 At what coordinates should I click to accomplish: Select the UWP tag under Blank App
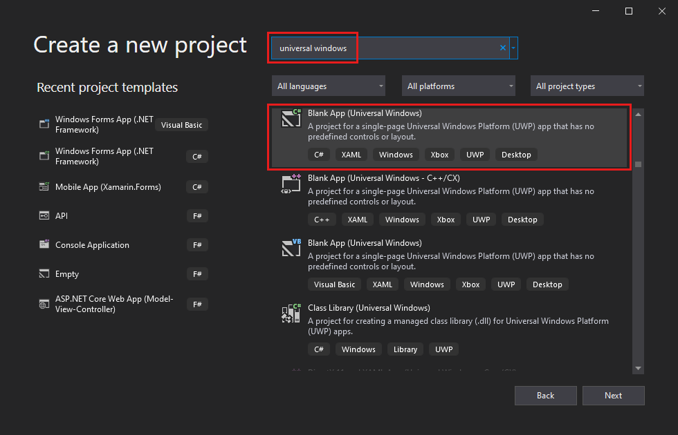pyautogui.click(x=475, y=154)
